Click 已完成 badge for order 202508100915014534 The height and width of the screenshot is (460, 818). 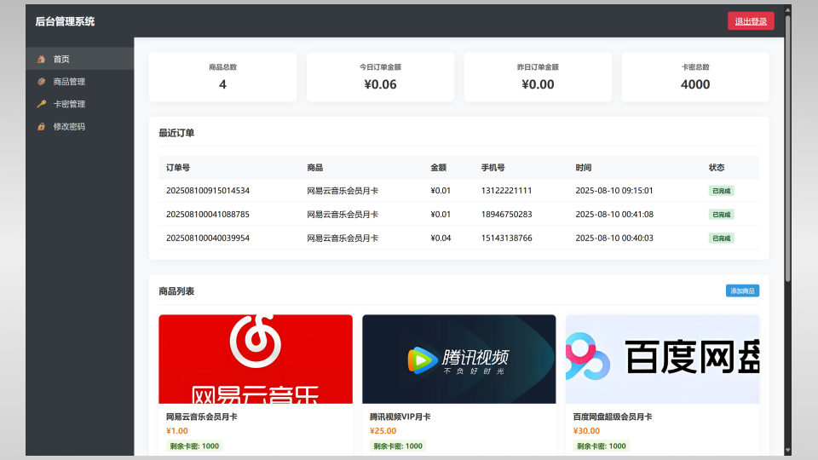point(721,191)
